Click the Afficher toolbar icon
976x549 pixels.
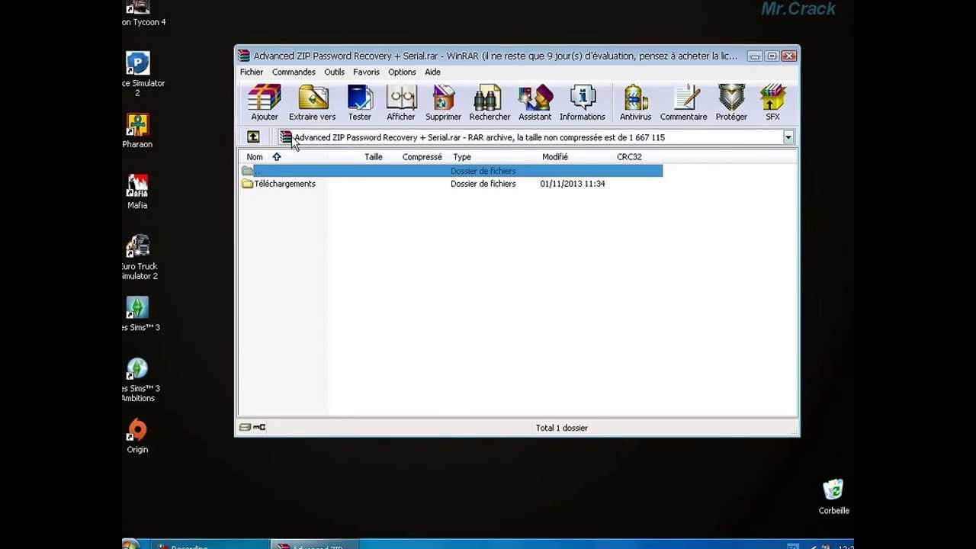(x=401, y=103)
